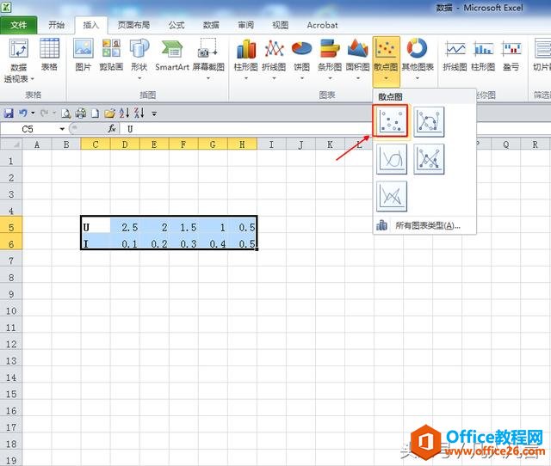Click the Open folder icon
The image size is (551, 466).
pos(109,113)
